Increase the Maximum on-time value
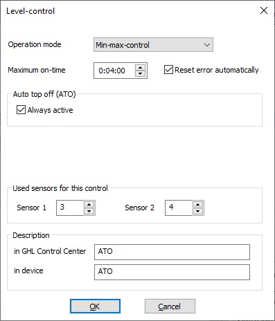Viewport: 275px width, 321px height. [x=140, y=67]
